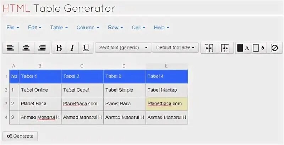The image size is (284, 145).
Task: Expand the Column menu dropdown
Action: tap(88, 28)
